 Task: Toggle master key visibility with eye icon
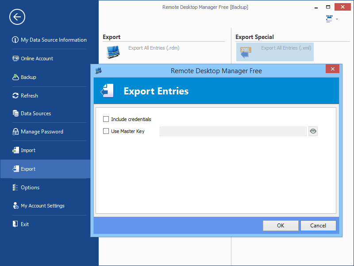313,131
